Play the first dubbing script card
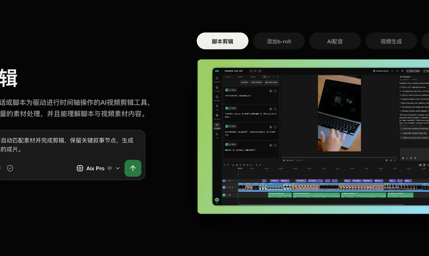429x256 pixels. click(x=271, y=91)
